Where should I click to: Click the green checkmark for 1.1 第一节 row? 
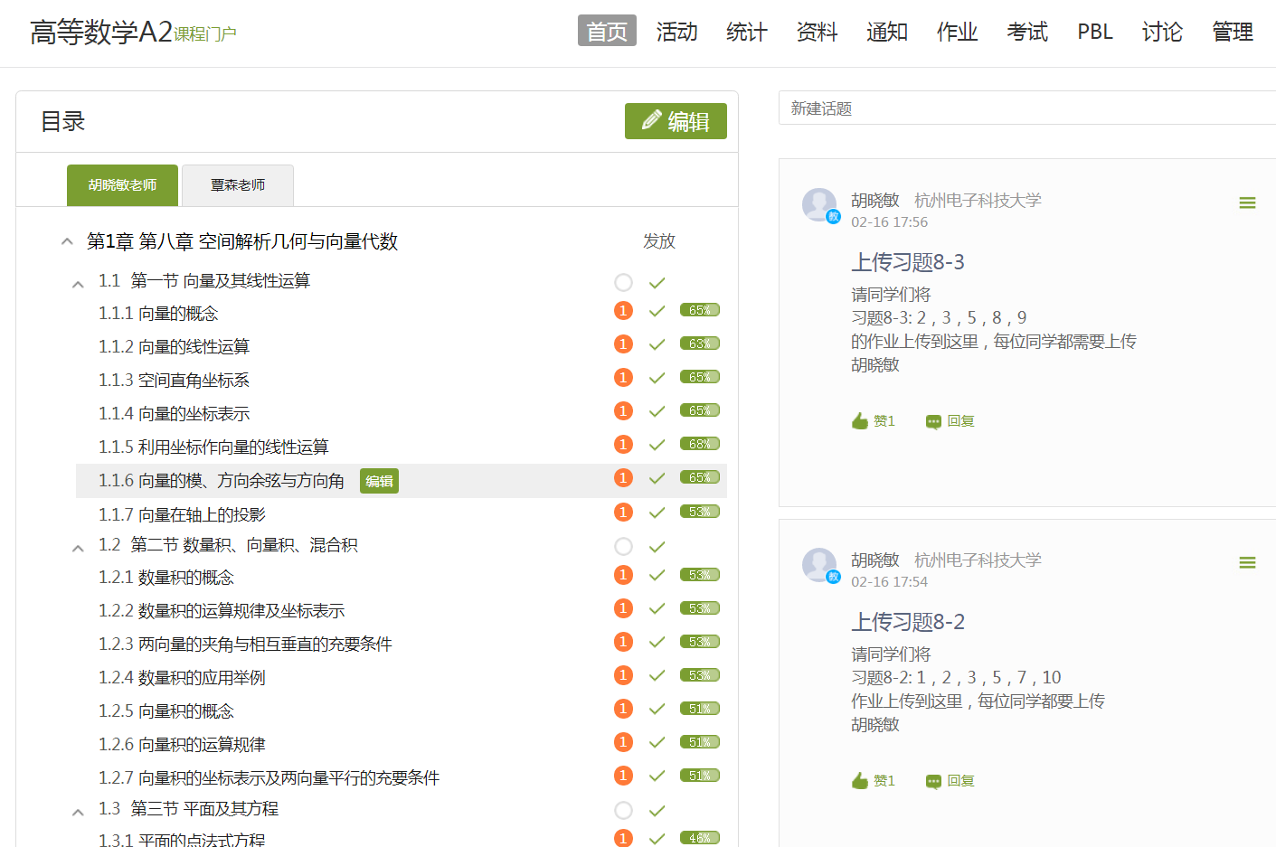(657, 283)
